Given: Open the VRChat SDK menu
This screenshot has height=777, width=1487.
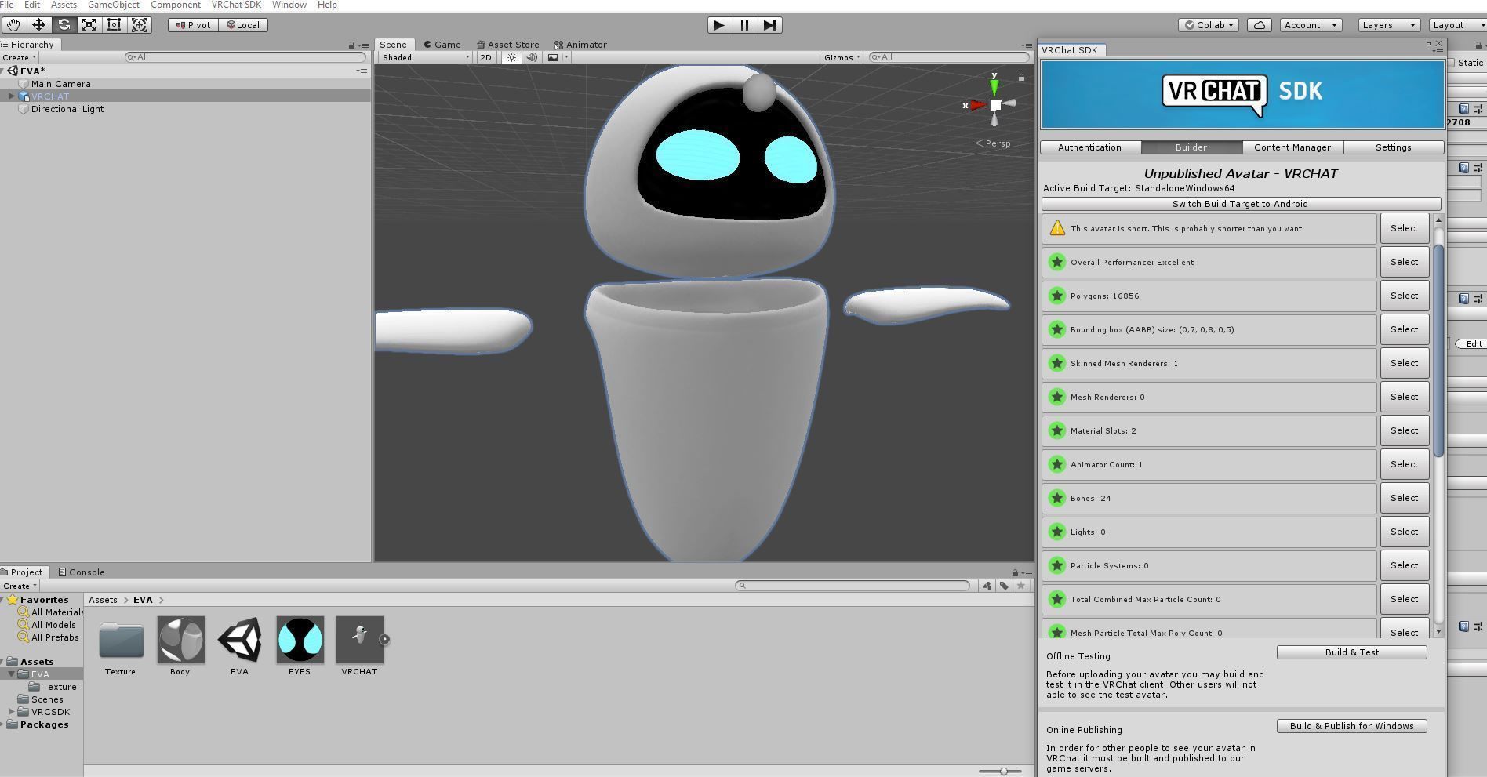Looking at the screenshot, I should pos(236,5).
